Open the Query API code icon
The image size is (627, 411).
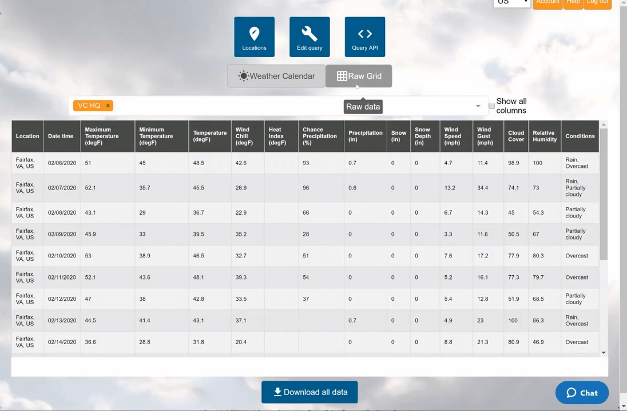click(364, 34)
